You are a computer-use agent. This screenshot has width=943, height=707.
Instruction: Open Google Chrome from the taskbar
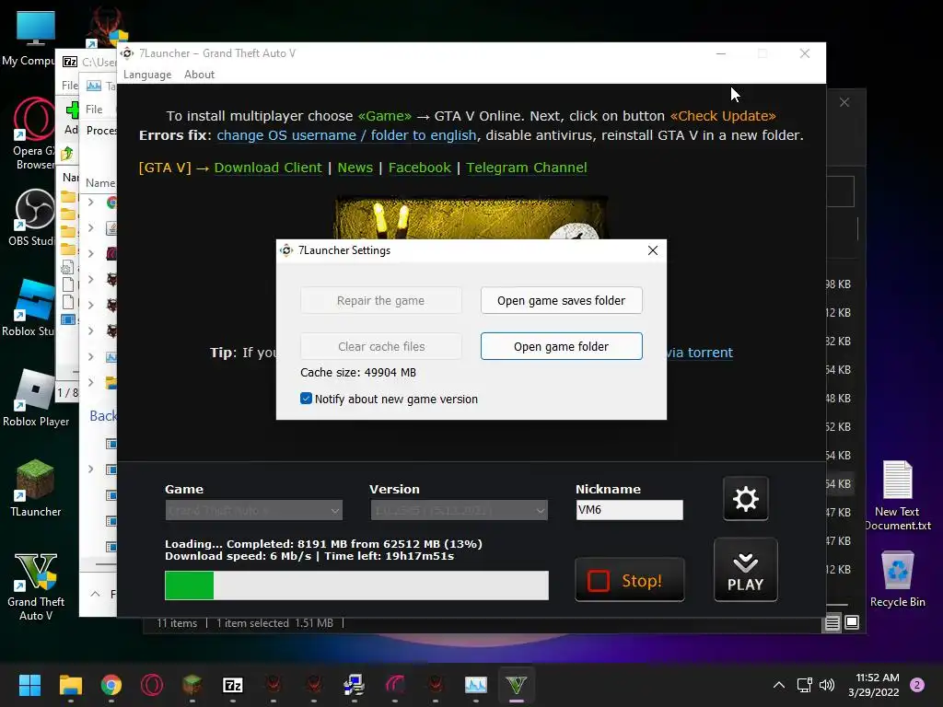tap(111, 685)
